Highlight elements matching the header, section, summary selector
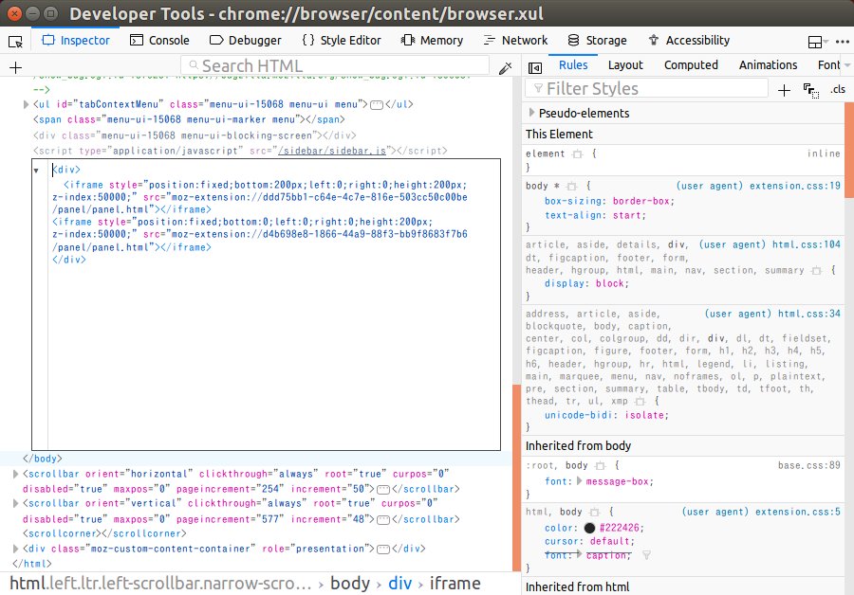 (816, 270)
